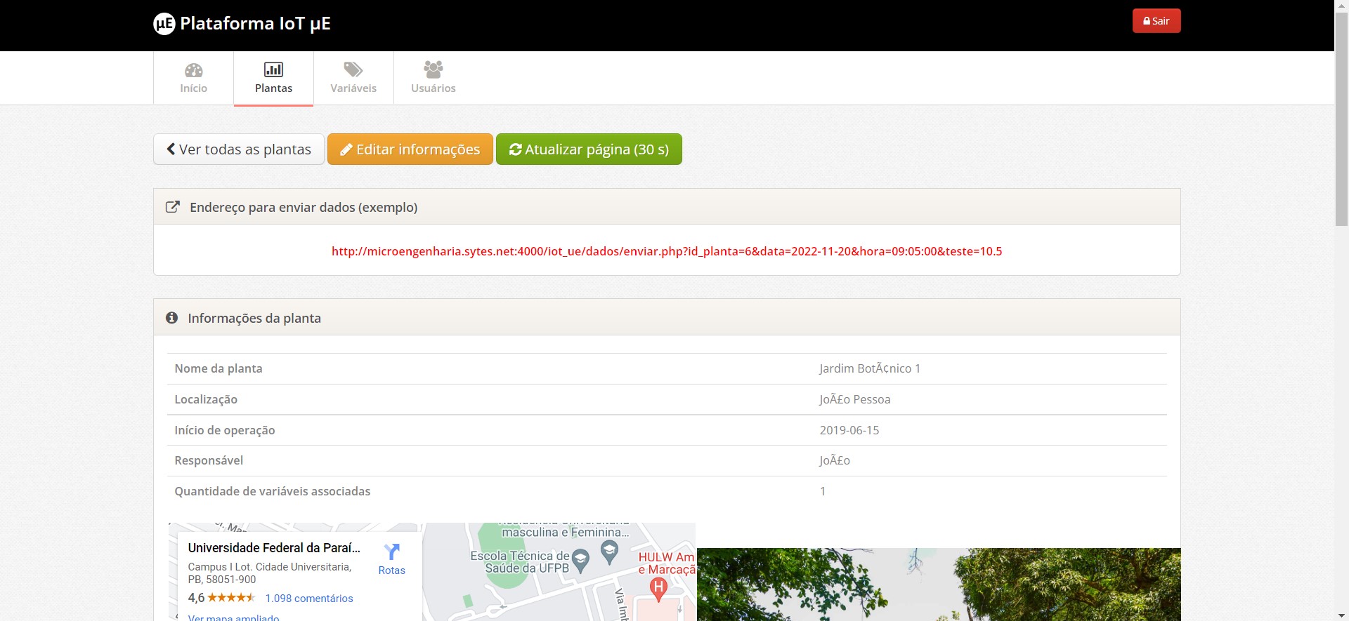Click the µE platform logo icon
Image resolution: width=1349 pixels, height=621 pixels.
coord(164,24)
